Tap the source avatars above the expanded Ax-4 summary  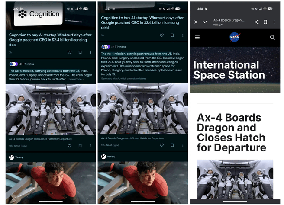click(106, 47)
